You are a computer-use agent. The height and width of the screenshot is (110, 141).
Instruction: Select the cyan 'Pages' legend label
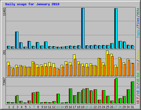click(138, 34)
